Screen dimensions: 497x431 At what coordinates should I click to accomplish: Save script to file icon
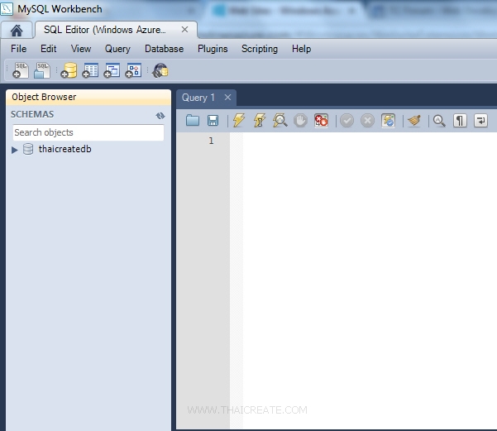213,121
